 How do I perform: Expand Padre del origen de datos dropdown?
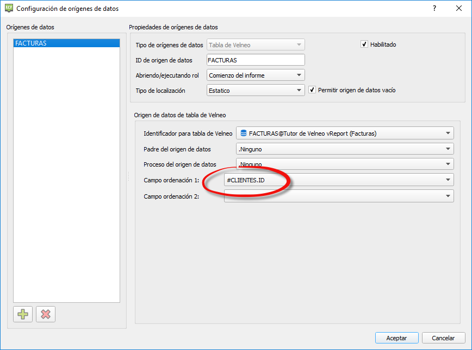point(344,149)
